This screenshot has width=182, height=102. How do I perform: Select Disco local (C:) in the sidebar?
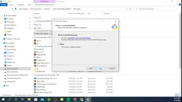pyautogui.click(x=12, y=69)
